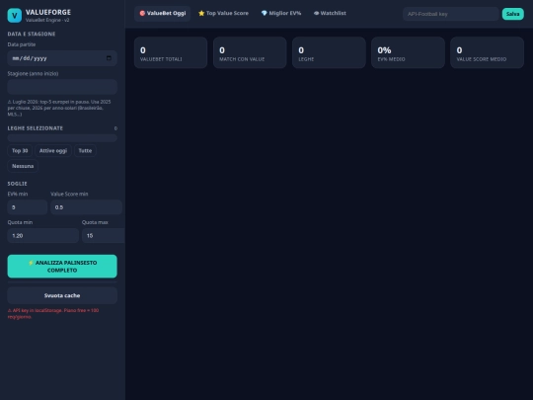The image size is (533, 400).
Task: Click the EV% Medio stat card
Action: click(408, 52)
